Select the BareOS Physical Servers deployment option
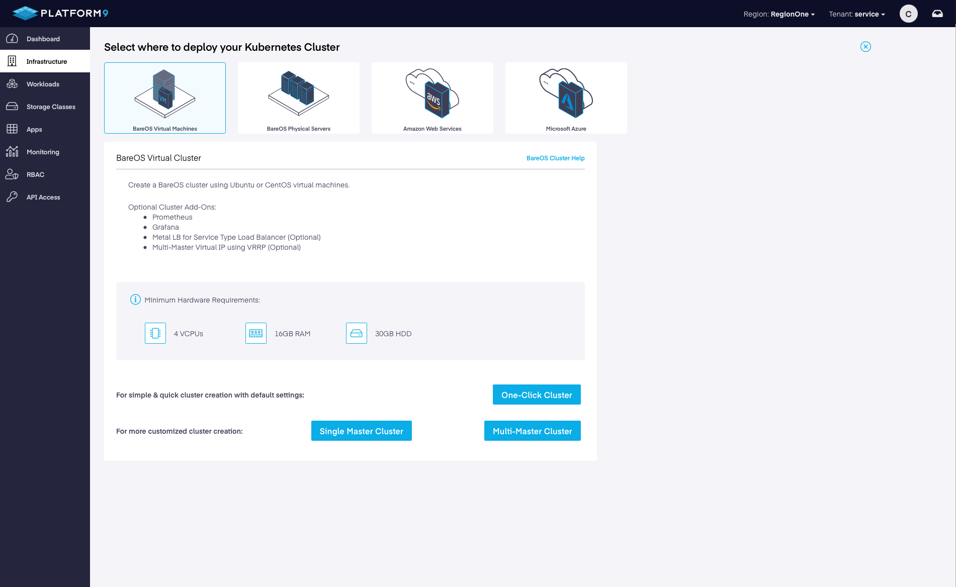The width and height of the screenshot is (956, 587). tap(298, 98)
